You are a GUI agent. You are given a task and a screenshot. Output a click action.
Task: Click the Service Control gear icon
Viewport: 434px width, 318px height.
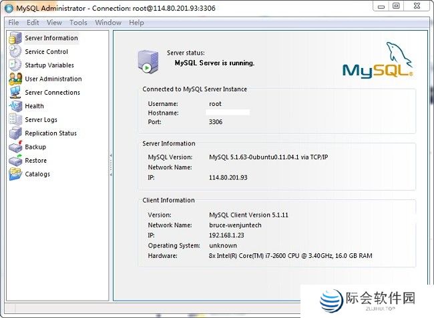pos(15,51)
